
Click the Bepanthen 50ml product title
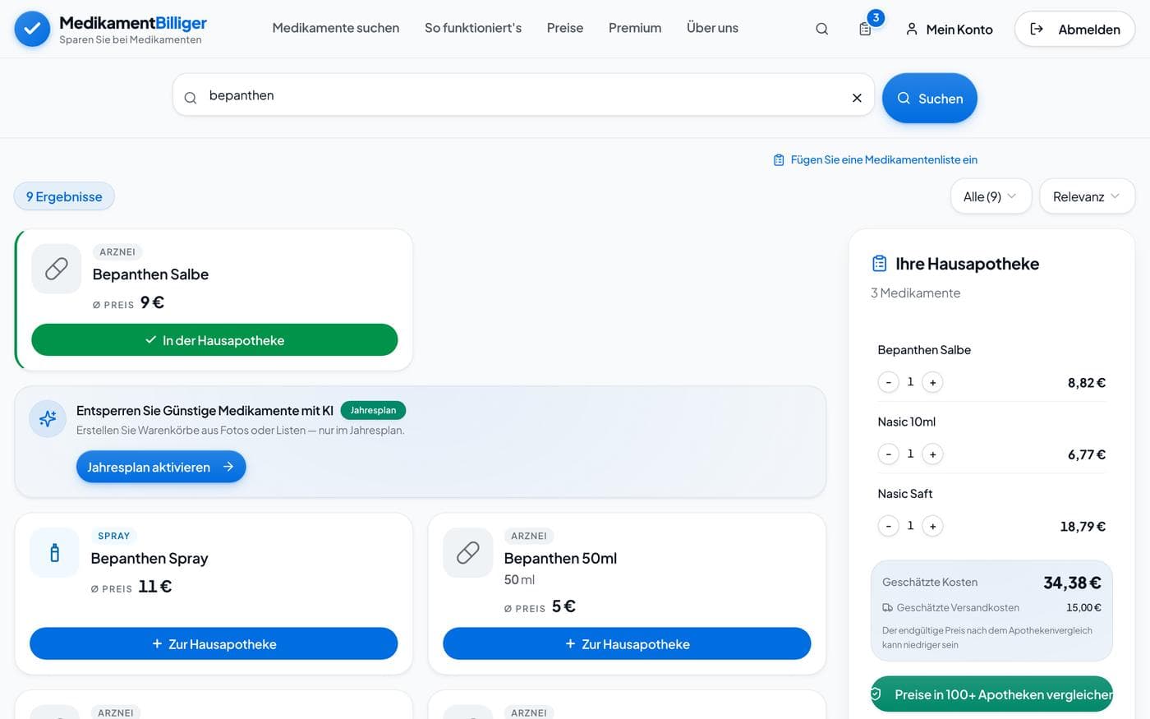[560, 559]
